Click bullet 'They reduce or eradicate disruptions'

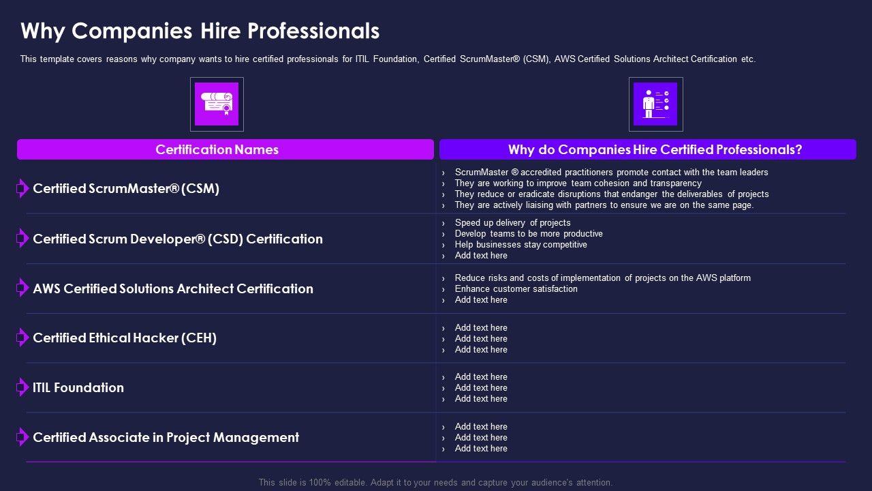[612, 194]
